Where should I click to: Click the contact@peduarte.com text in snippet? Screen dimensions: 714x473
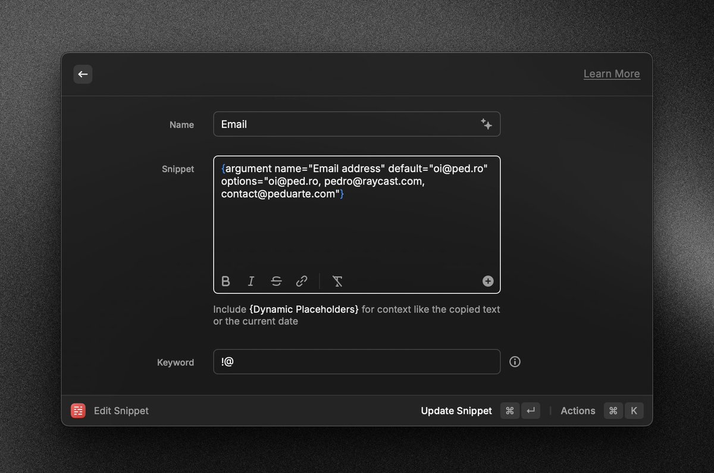click(x=278, y=194)
